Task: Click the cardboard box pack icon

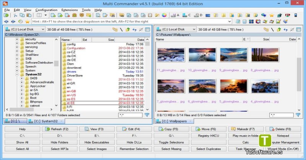Action: point(81,15)
